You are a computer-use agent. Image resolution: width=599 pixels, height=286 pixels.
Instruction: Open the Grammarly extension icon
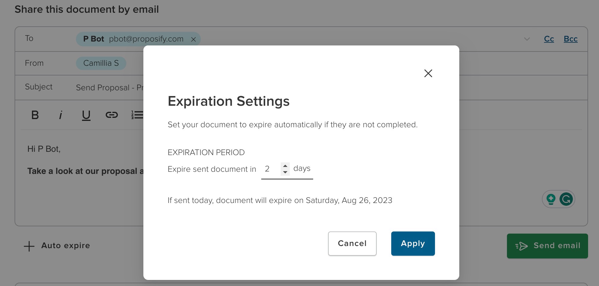tap(566, 199)
